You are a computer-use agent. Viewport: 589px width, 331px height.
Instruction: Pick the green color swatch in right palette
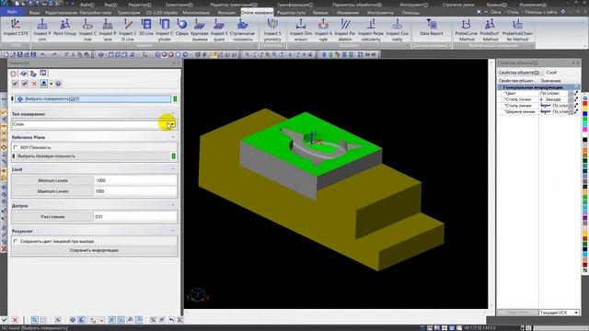point(585,120)
